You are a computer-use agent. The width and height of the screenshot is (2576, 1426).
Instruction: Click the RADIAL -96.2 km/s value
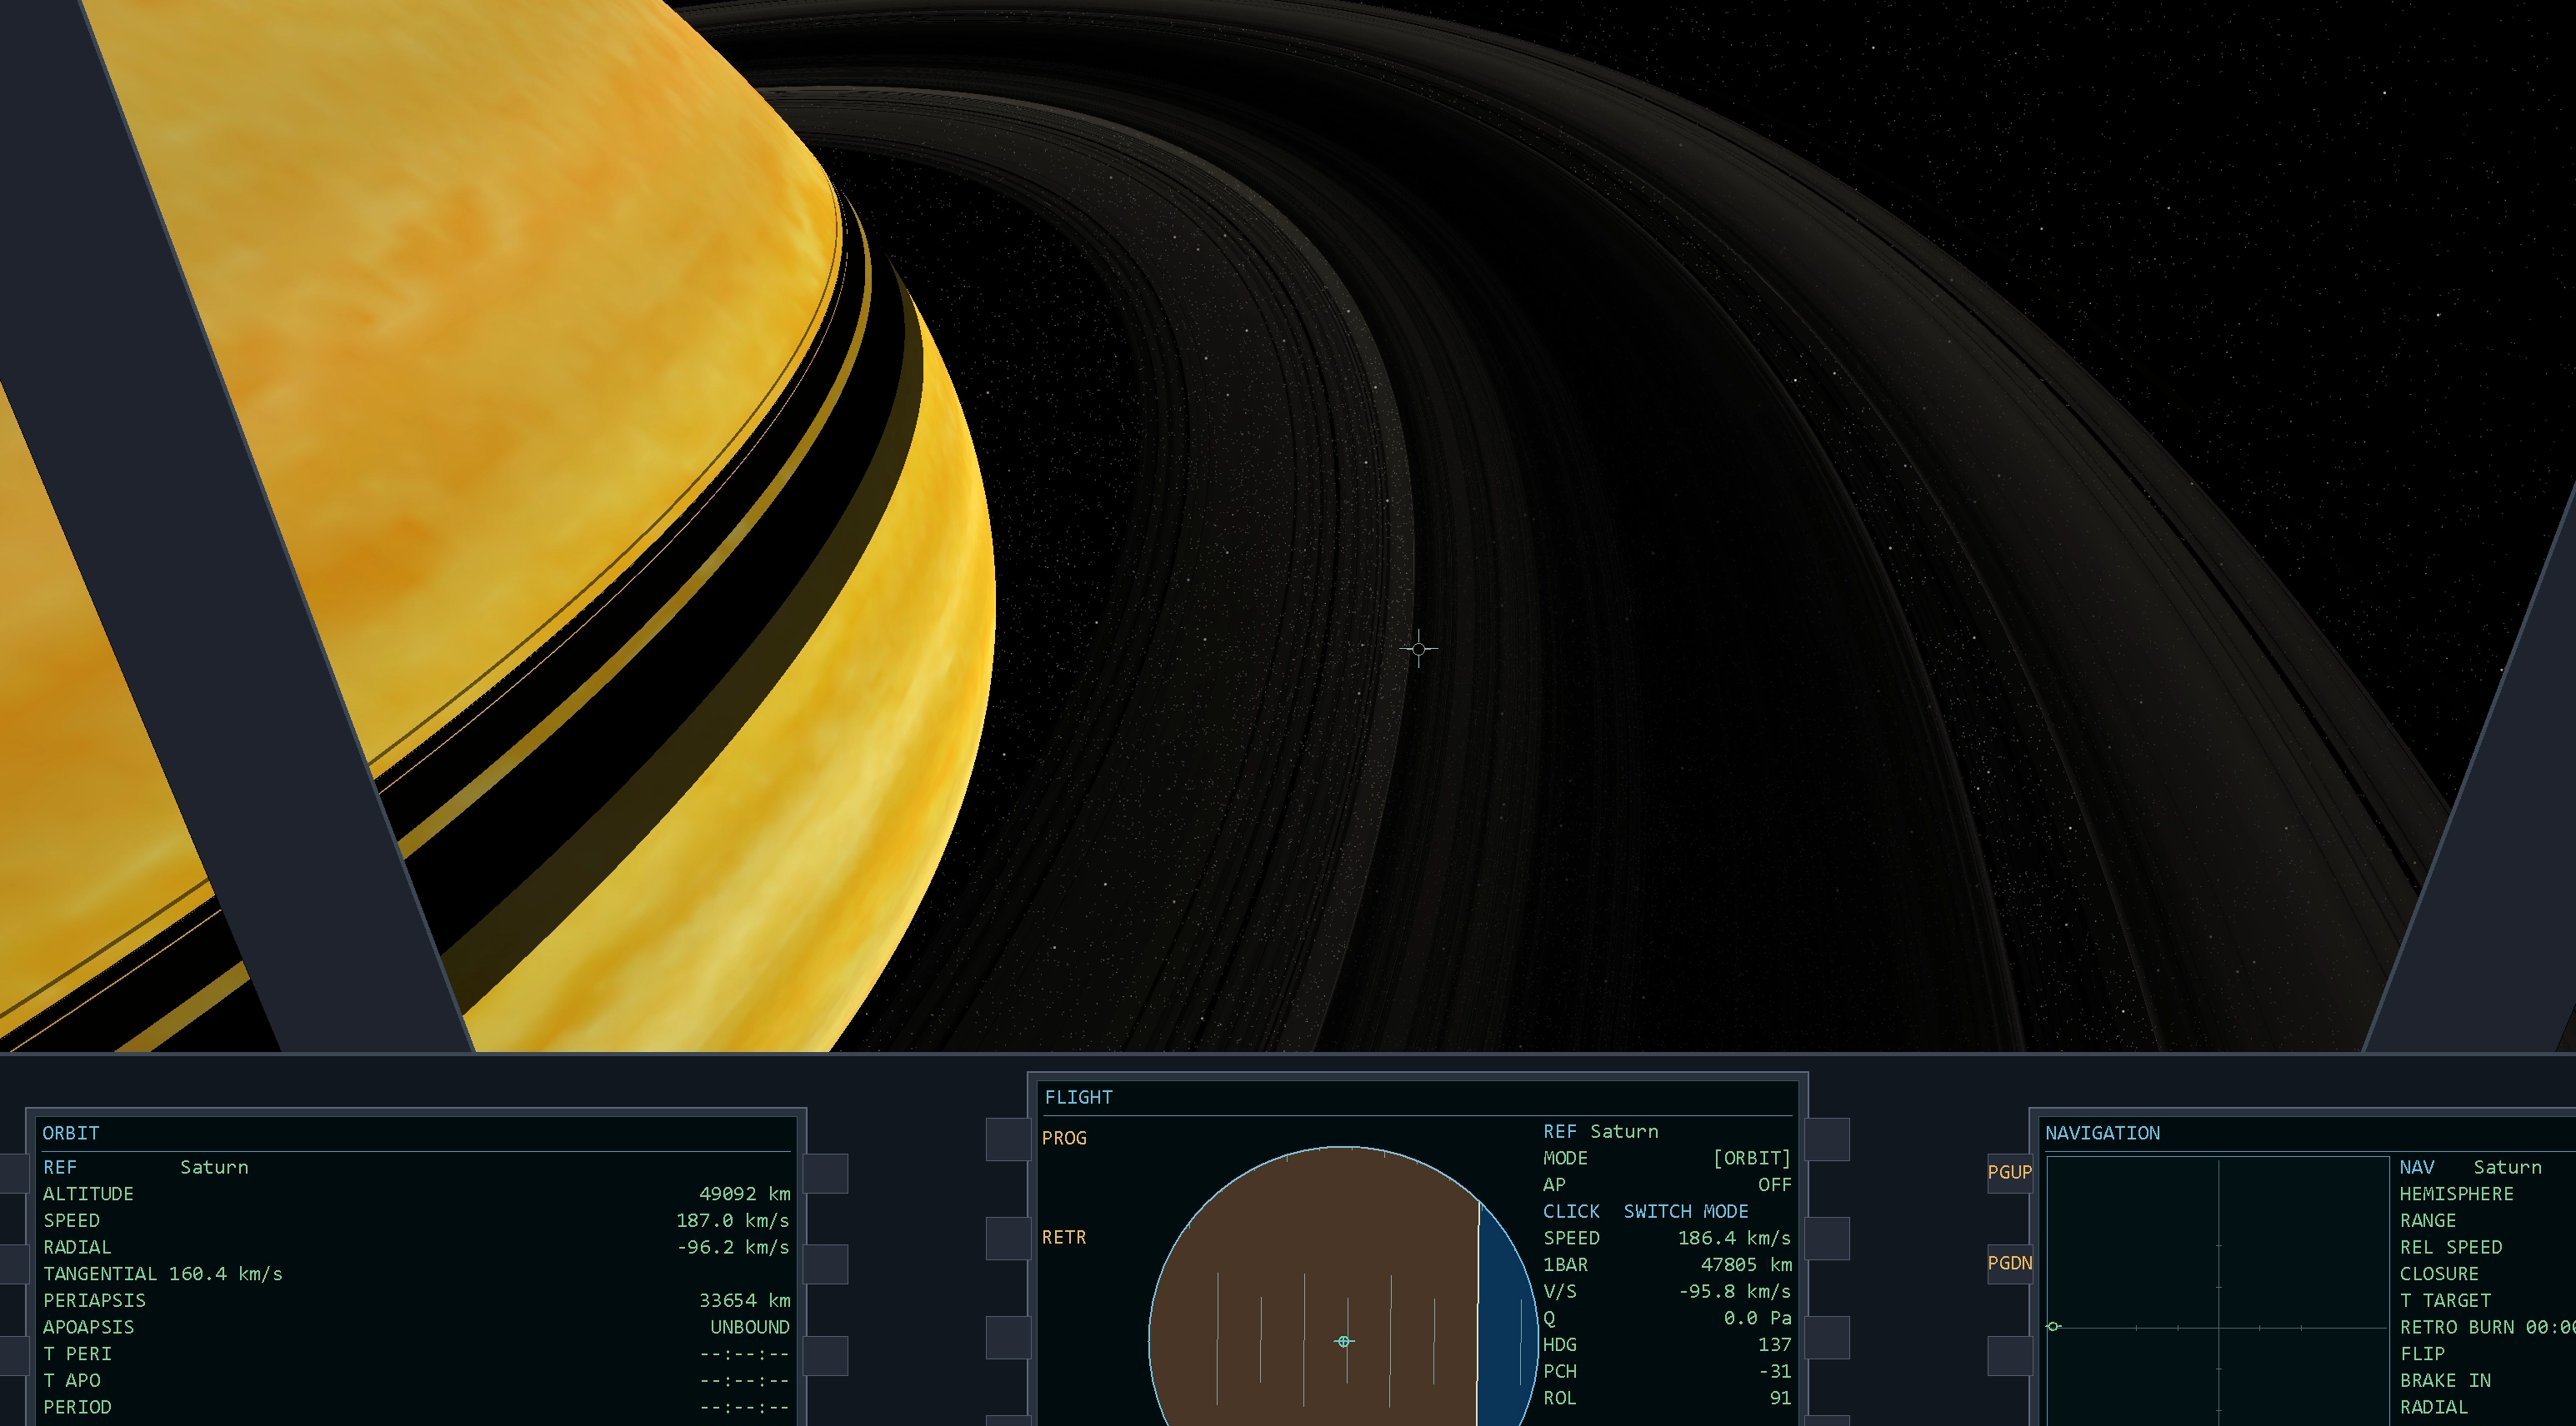(x=733, y=1247)
